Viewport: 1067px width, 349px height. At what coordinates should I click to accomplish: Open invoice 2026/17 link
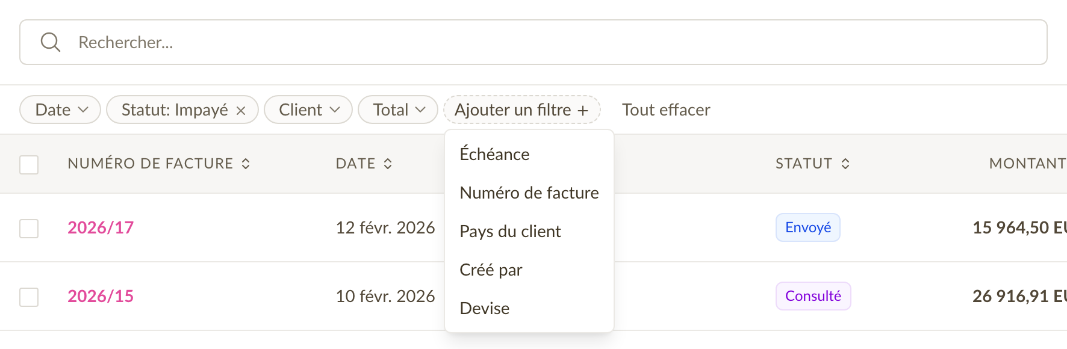101,227
